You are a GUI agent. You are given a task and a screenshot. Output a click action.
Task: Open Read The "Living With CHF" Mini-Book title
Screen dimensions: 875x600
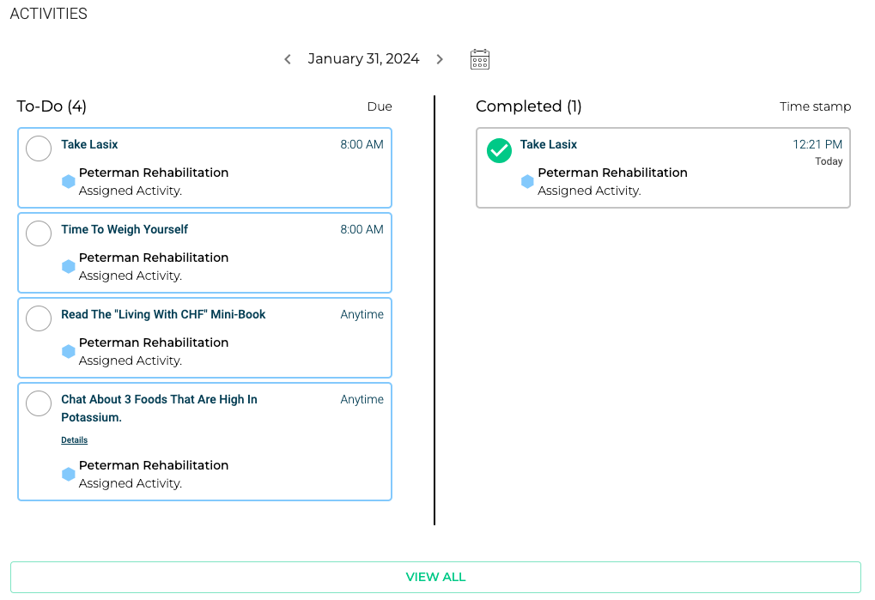163,314
